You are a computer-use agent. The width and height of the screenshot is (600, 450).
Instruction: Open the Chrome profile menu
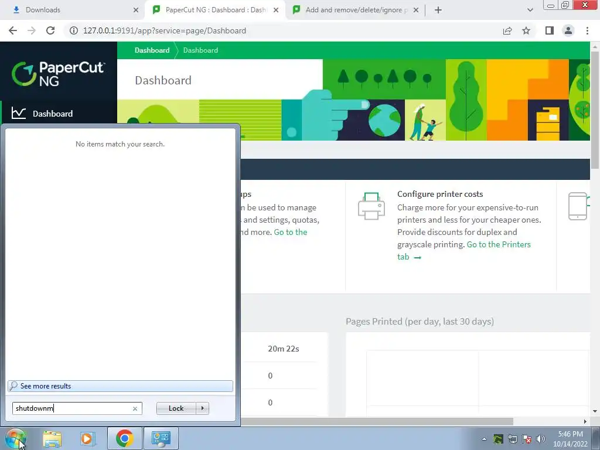pos(568,30)
